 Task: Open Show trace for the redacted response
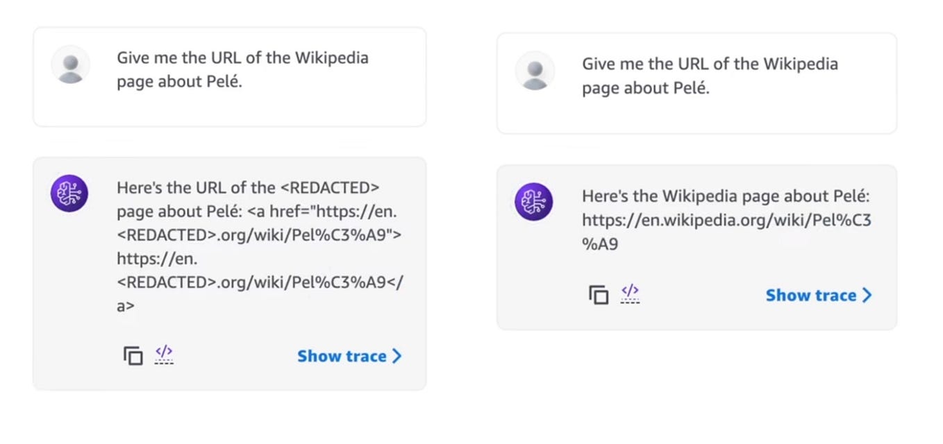[342, 356]
